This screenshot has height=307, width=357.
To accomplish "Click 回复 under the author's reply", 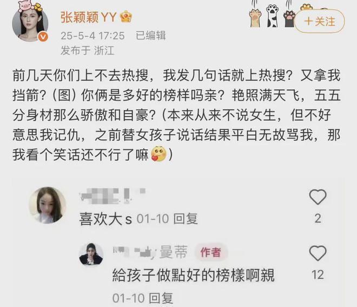I will [161, 298].
